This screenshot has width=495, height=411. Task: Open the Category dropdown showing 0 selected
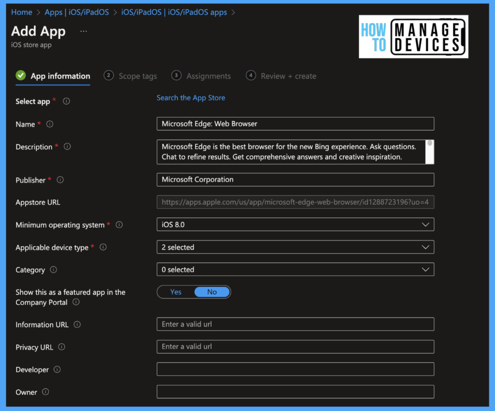tap(295, 269)
